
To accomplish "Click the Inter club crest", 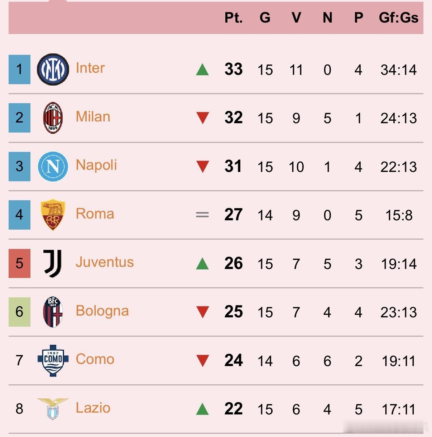I will click(x=53, y=69).
